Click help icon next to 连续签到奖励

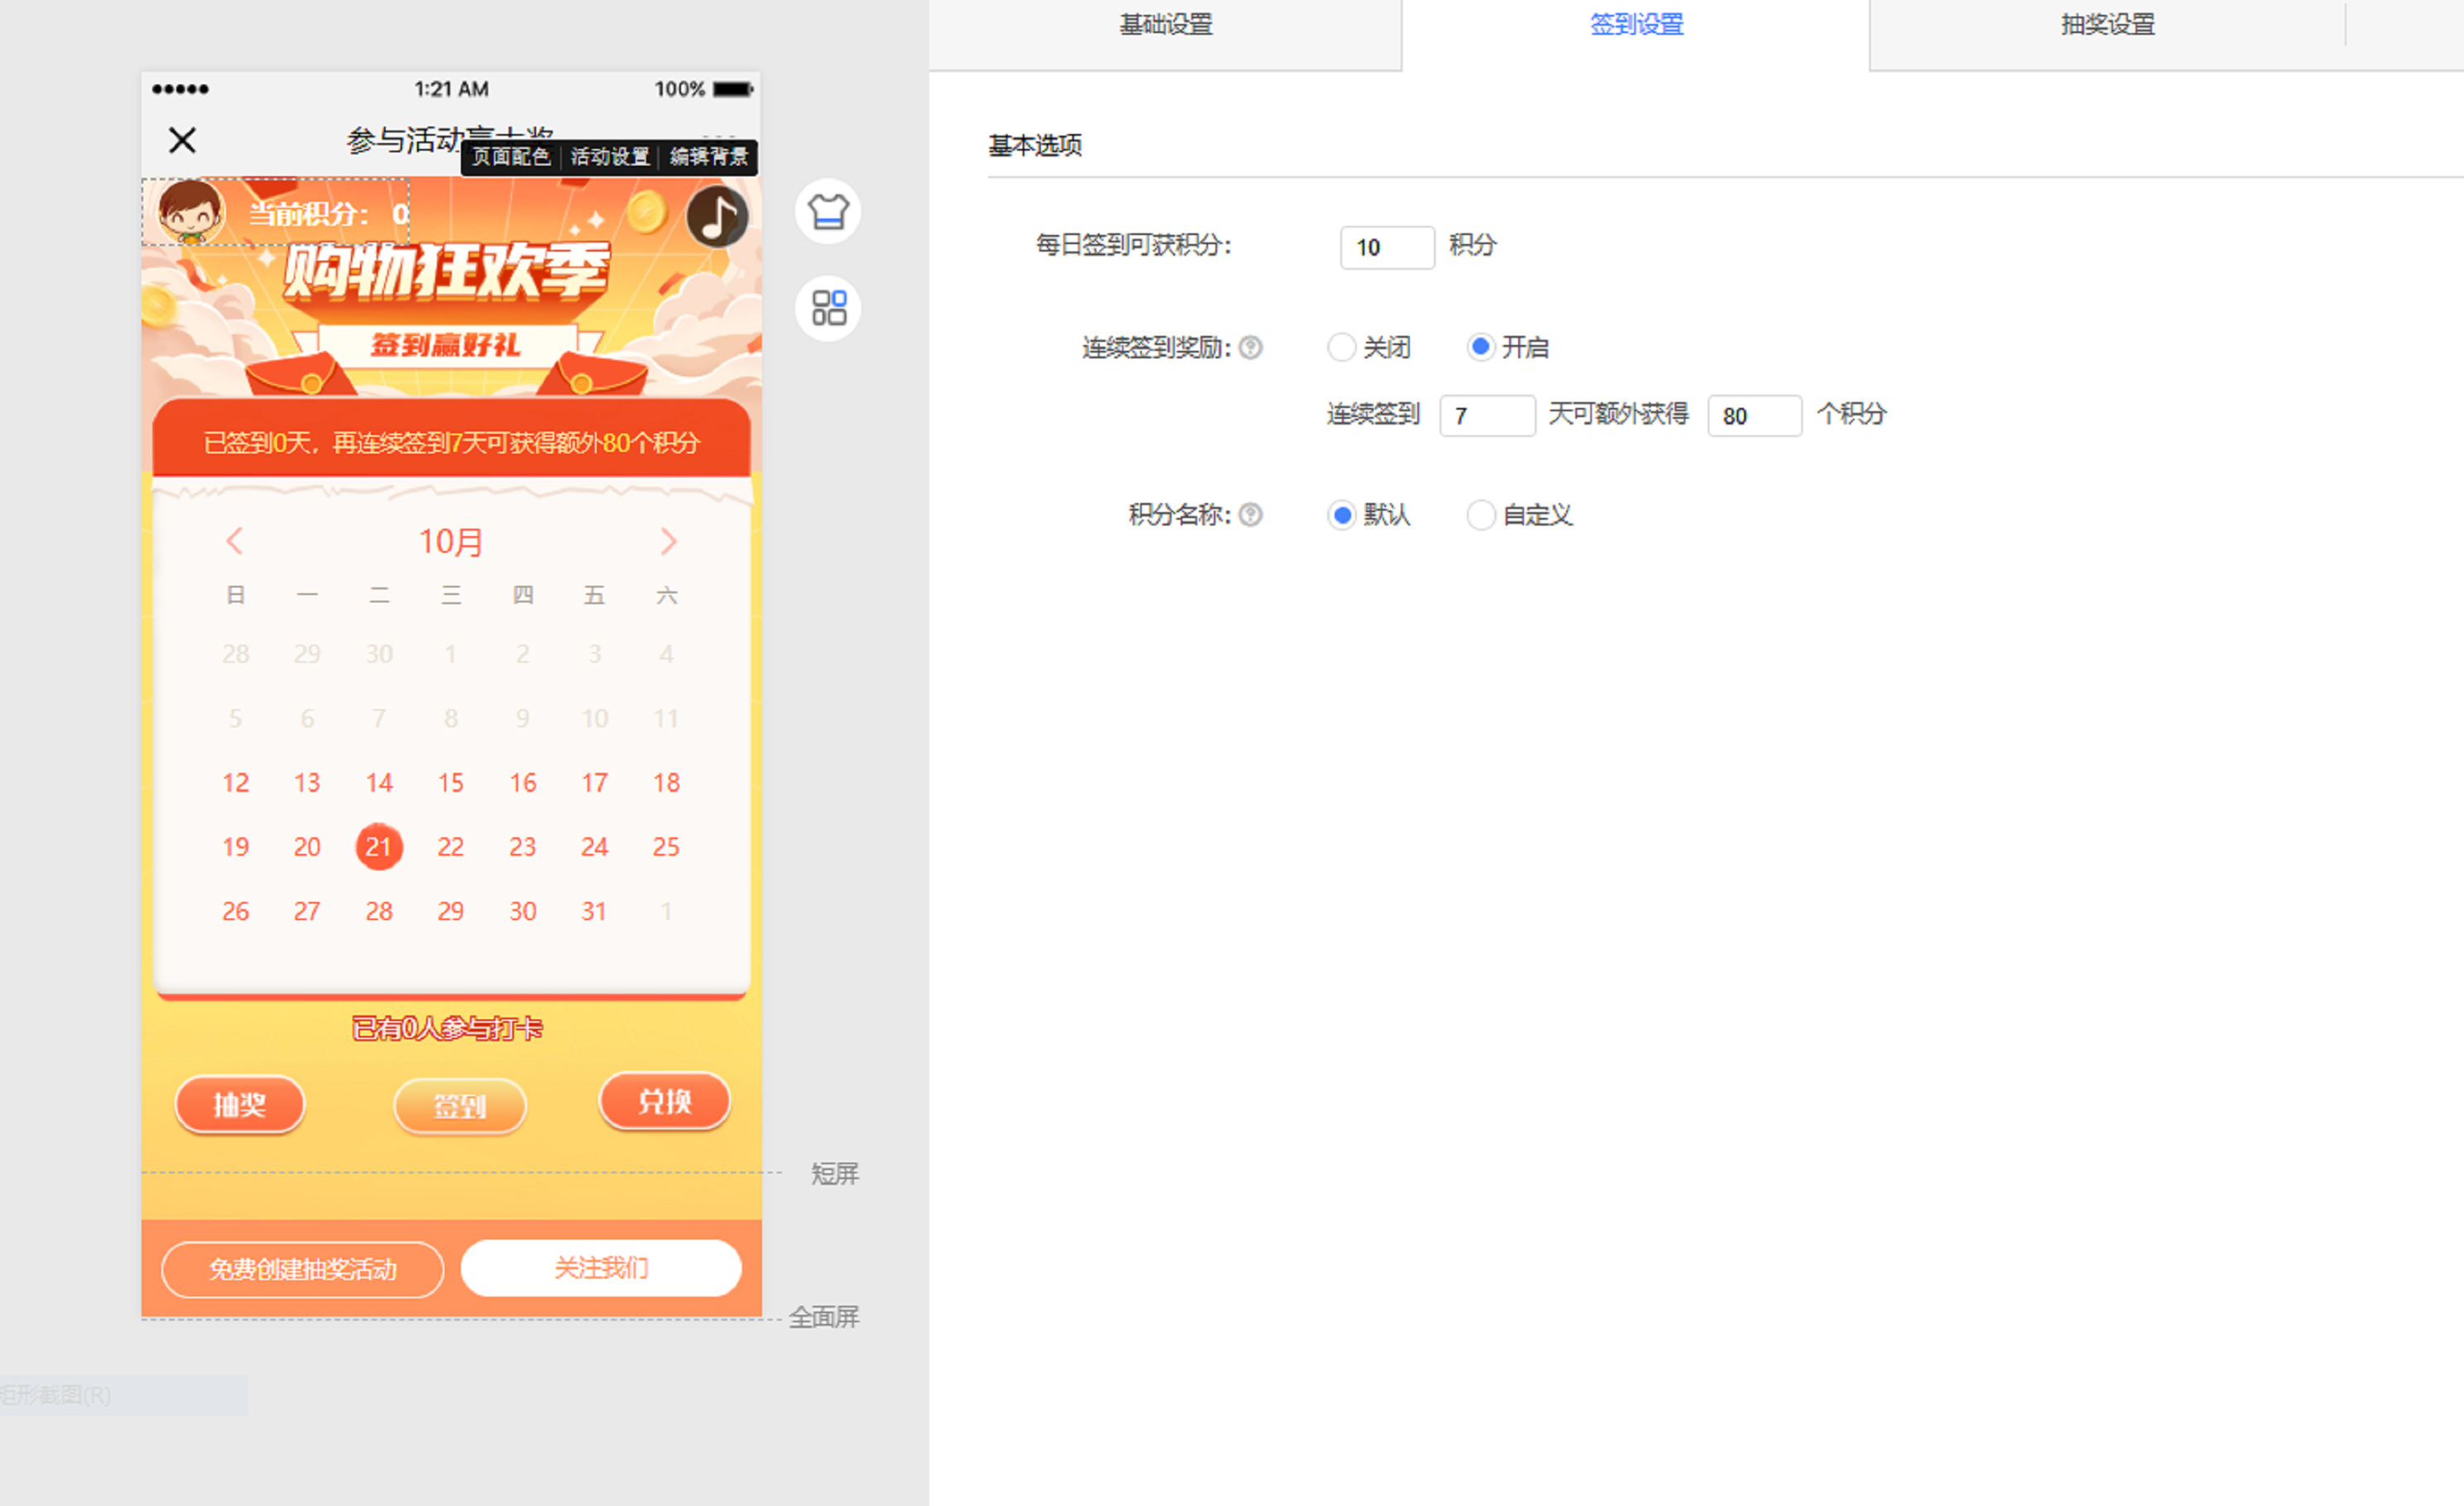coord(1250,348)
